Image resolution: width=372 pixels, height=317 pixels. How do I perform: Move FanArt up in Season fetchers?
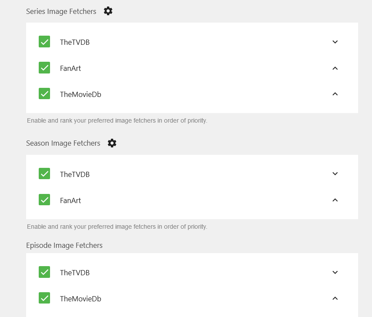coord(335,200)
